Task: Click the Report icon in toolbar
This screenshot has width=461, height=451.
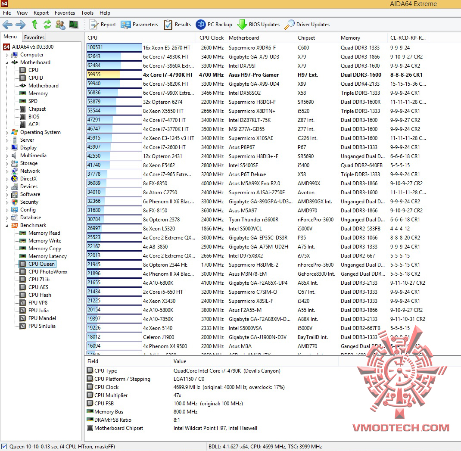Action: 94,25
